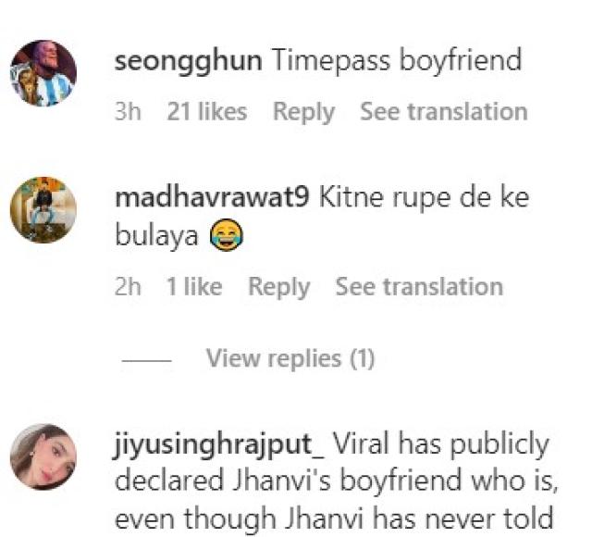592x537 pixels.
Task: Reply to madhavrawat9's comment
Action: click(x=279, y=287)
